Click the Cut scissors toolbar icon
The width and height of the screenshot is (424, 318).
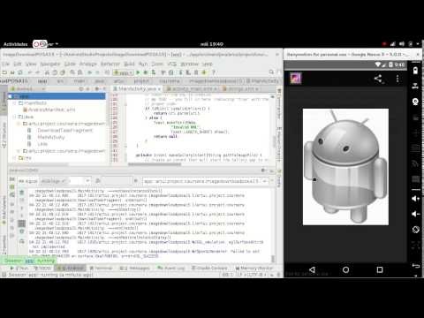coord(47,72)
